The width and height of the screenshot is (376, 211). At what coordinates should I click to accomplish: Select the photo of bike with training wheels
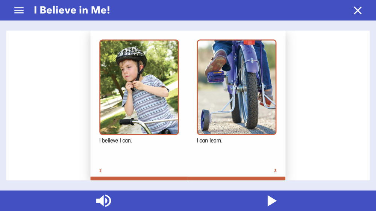point(237,87)
